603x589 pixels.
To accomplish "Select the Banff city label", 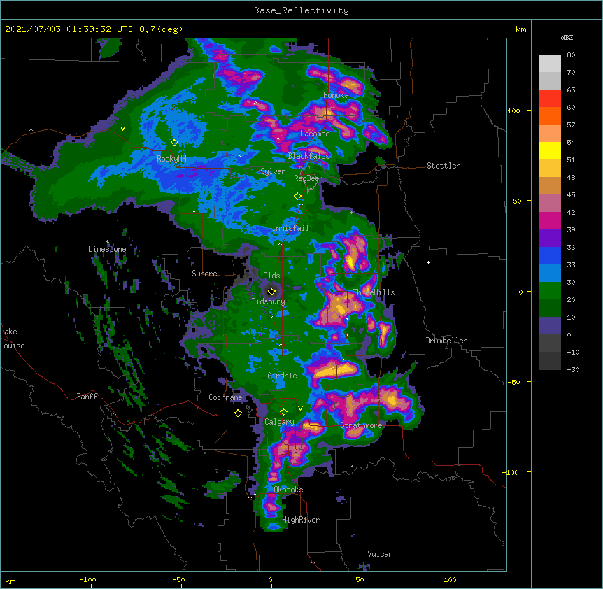I will coord(87,397).
